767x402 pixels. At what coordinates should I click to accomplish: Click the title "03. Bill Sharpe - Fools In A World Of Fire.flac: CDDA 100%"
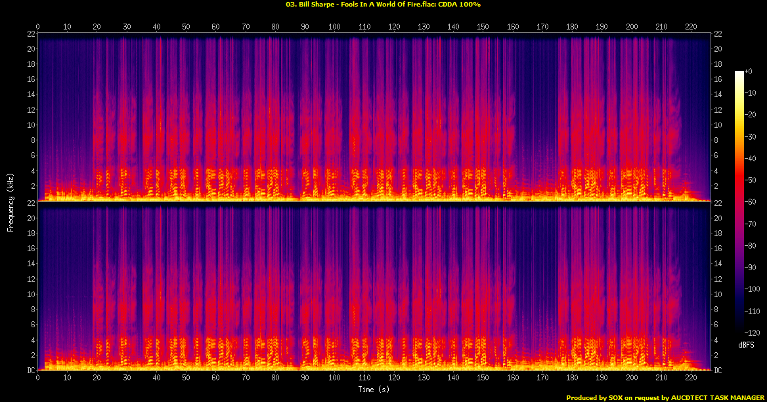point(383,5)
